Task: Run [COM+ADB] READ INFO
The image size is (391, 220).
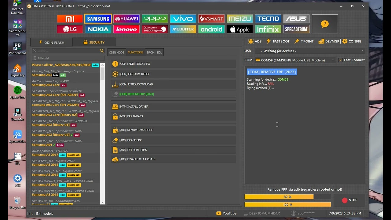Action: click(x=174, y=64)
